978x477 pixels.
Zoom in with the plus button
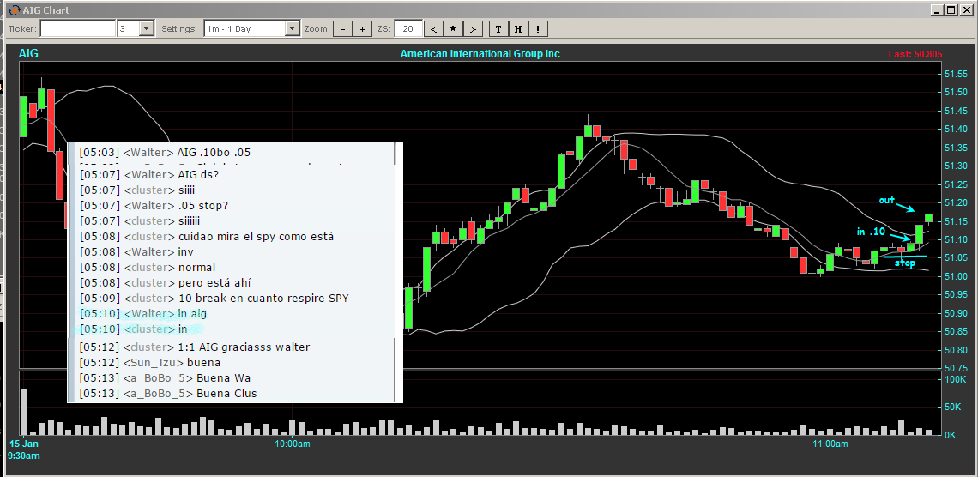tap(362, 28)
